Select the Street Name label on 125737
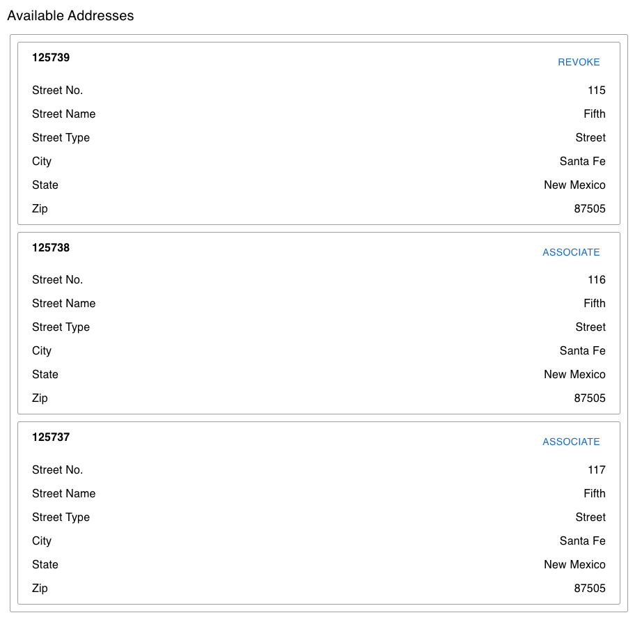Viewport: 642px width, 622px height. click(x=63, y=493)
